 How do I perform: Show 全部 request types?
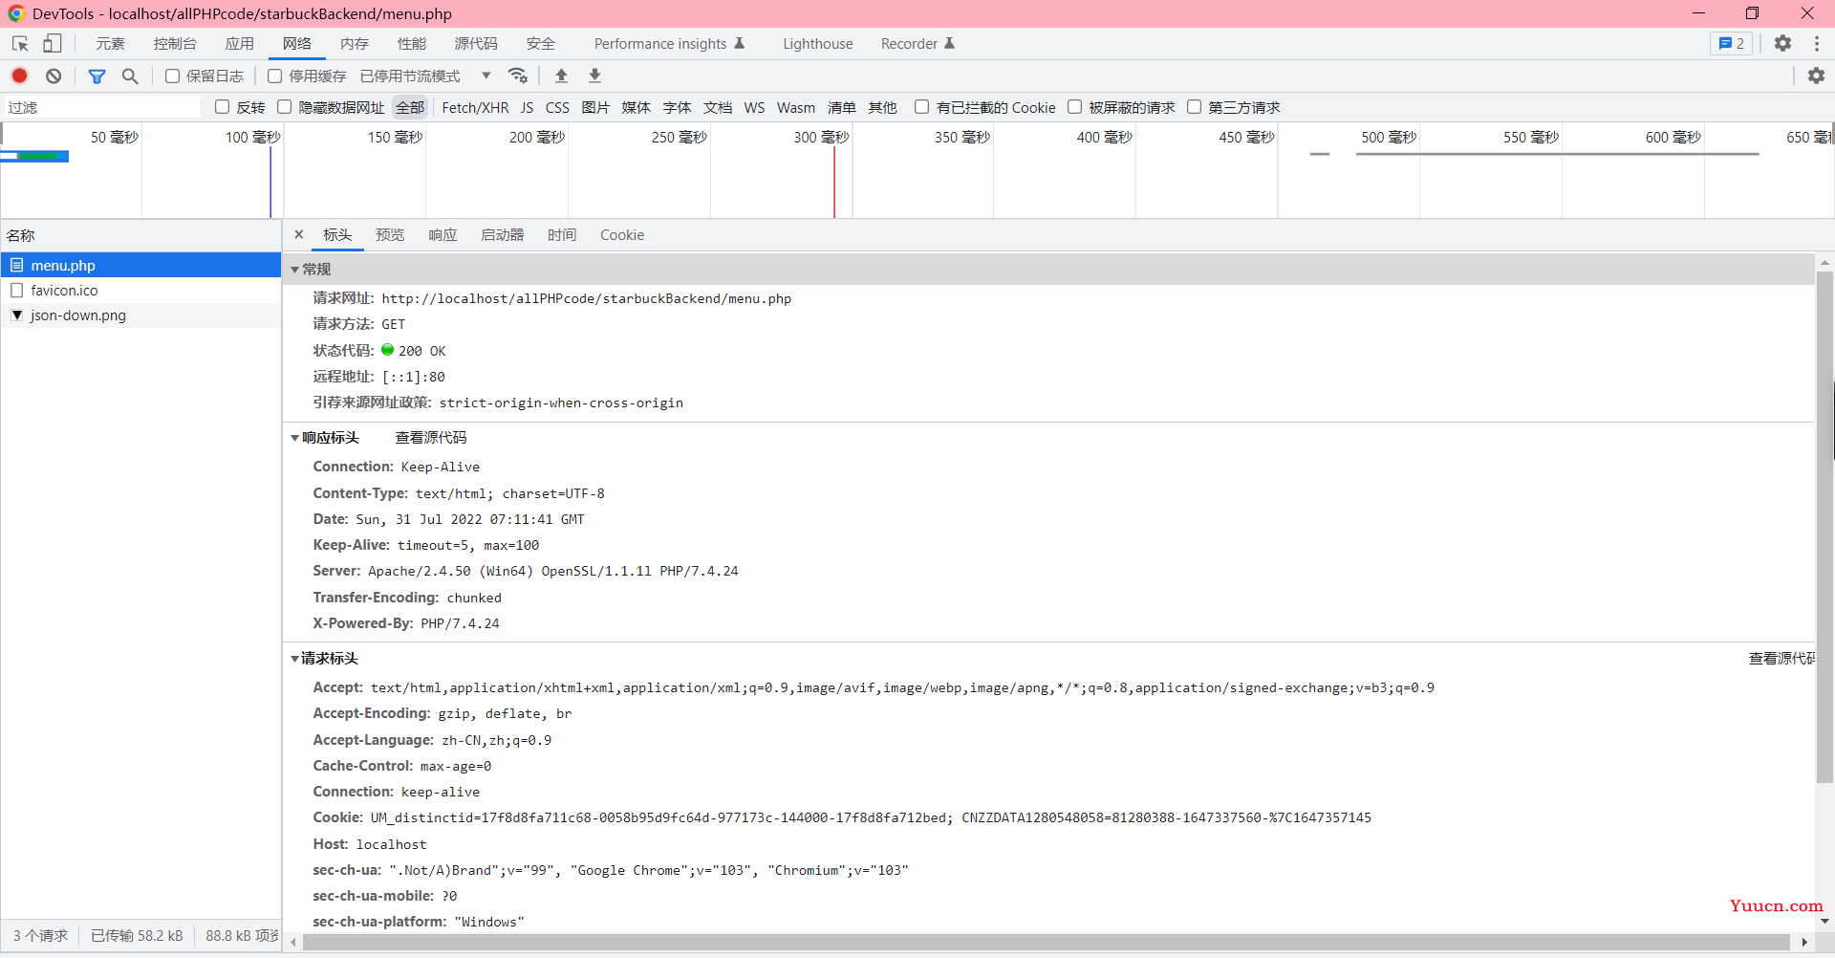(x=410, y=107)
